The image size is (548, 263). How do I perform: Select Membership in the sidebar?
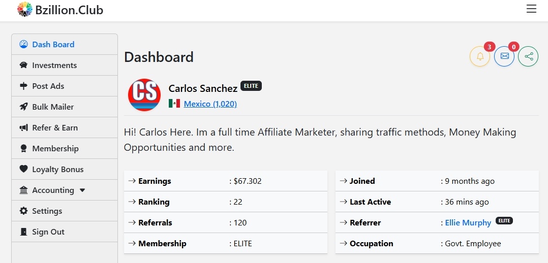tap(55, 148)
